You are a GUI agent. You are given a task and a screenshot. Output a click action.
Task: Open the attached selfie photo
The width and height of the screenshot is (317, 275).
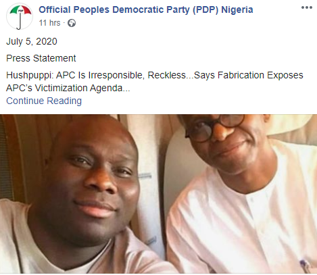point(158,194)
